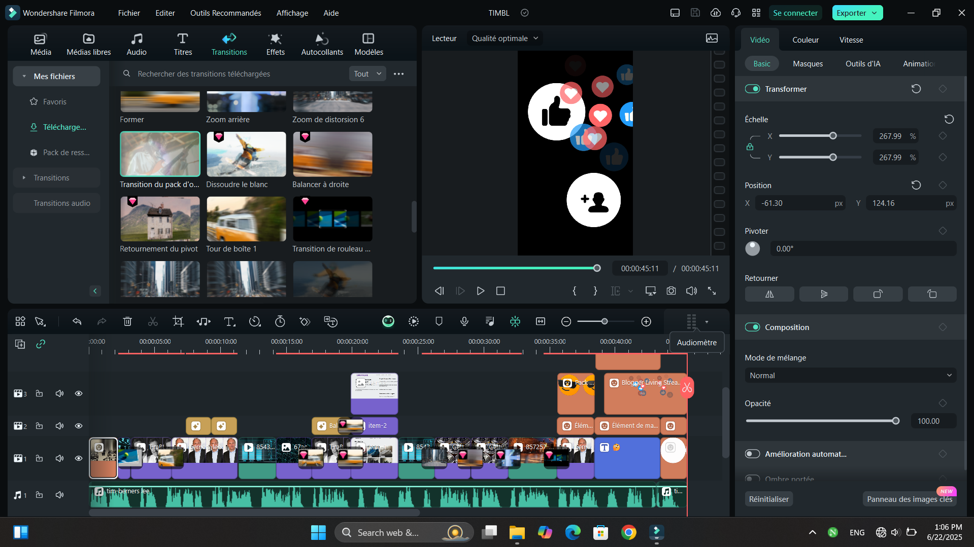Expand the audiometer options arrow
Image resolution: width=974 pixels, height=547 pixels.
707,322
